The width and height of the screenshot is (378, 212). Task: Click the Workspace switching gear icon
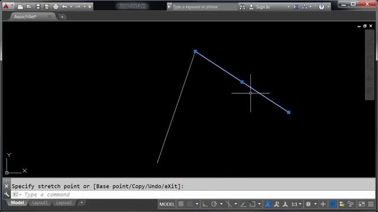(308, 204)
